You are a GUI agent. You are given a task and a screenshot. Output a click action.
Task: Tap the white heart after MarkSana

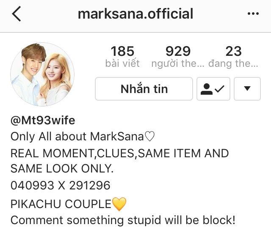(149, 137)
